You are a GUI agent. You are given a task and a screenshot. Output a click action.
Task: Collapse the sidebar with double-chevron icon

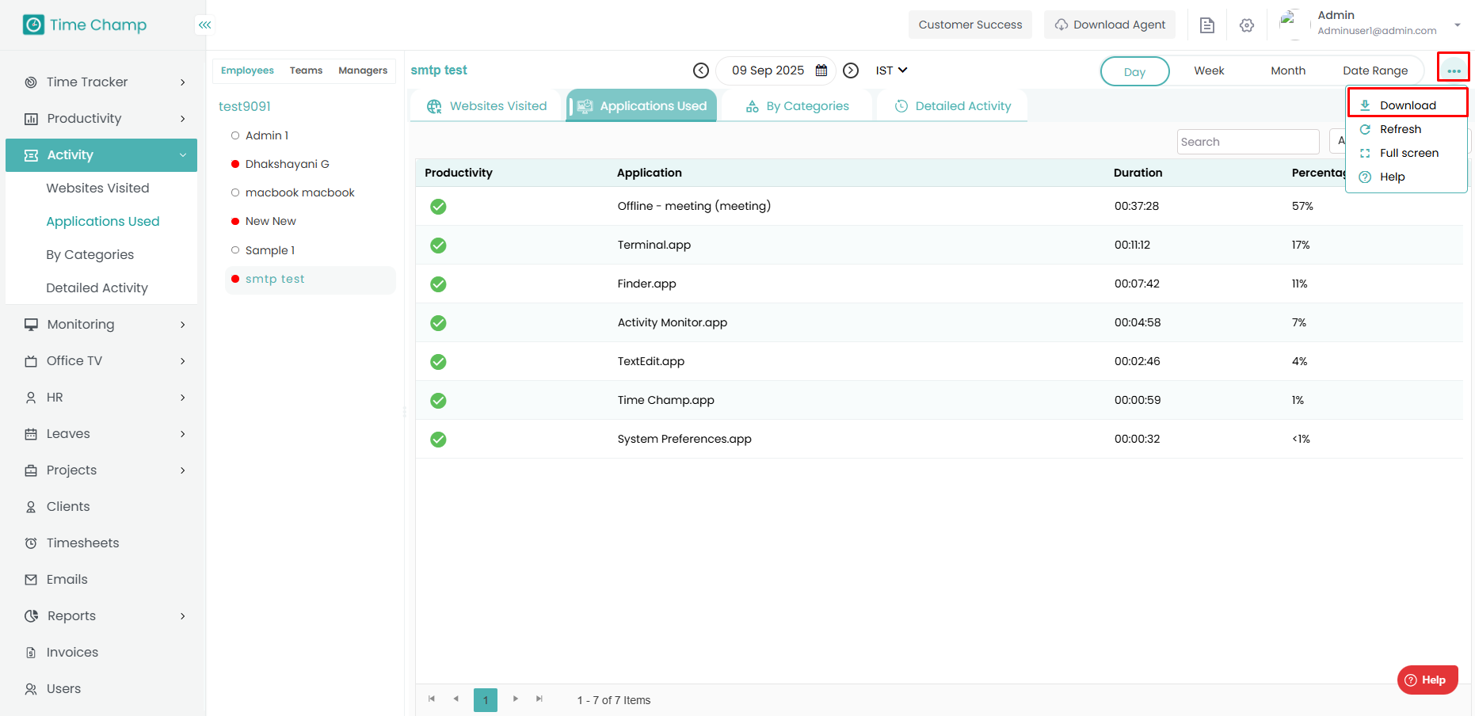(x=204, y=25)
